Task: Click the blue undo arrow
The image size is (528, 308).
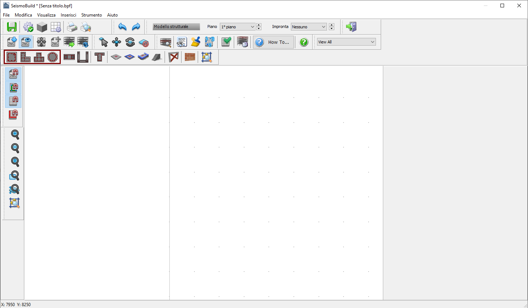Action: (122, 27)
